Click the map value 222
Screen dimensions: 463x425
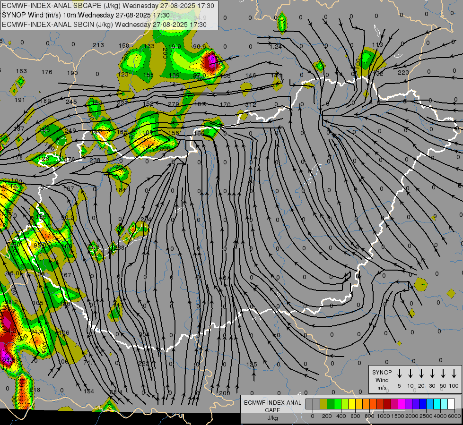[144, 363]
